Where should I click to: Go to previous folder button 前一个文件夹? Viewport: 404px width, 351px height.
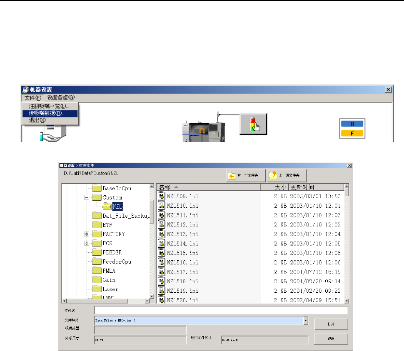pyautogui.click(x=246, y=176)
